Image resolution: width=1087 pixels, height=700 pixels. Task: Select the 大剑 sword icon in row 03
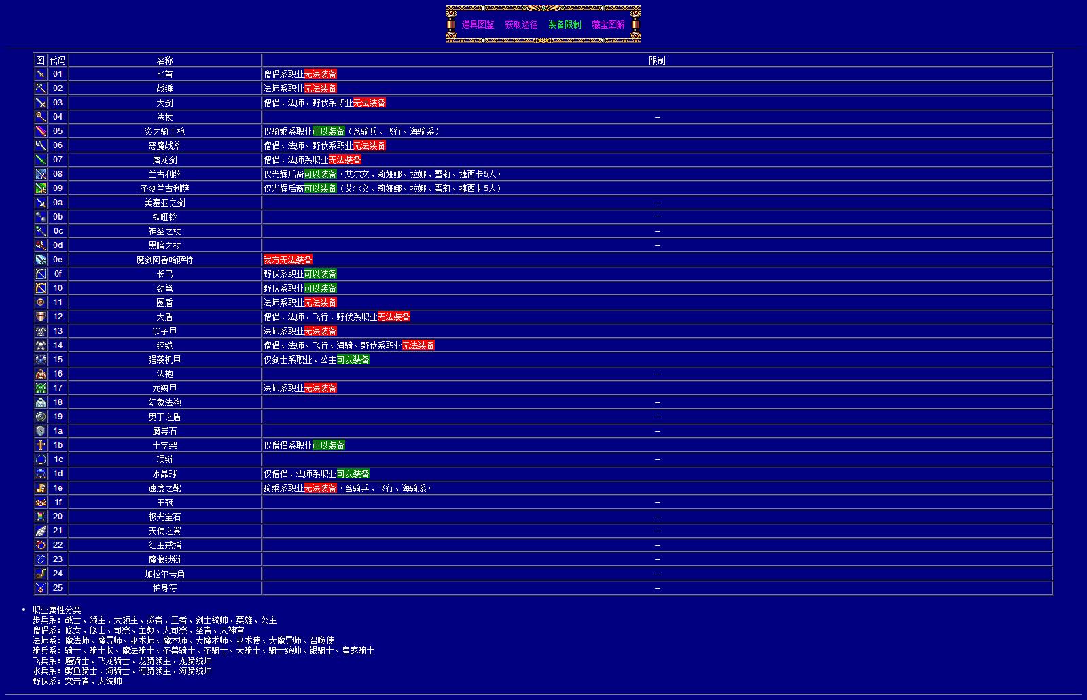(x=41, y=103)
